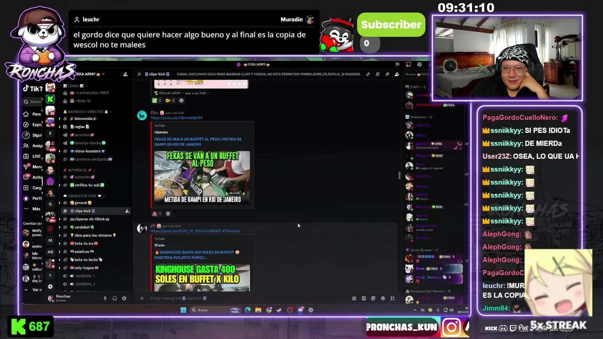Open the FEKA ARMY server dropdown
Viewport: 603px width, 339px height.
[90, 74]
